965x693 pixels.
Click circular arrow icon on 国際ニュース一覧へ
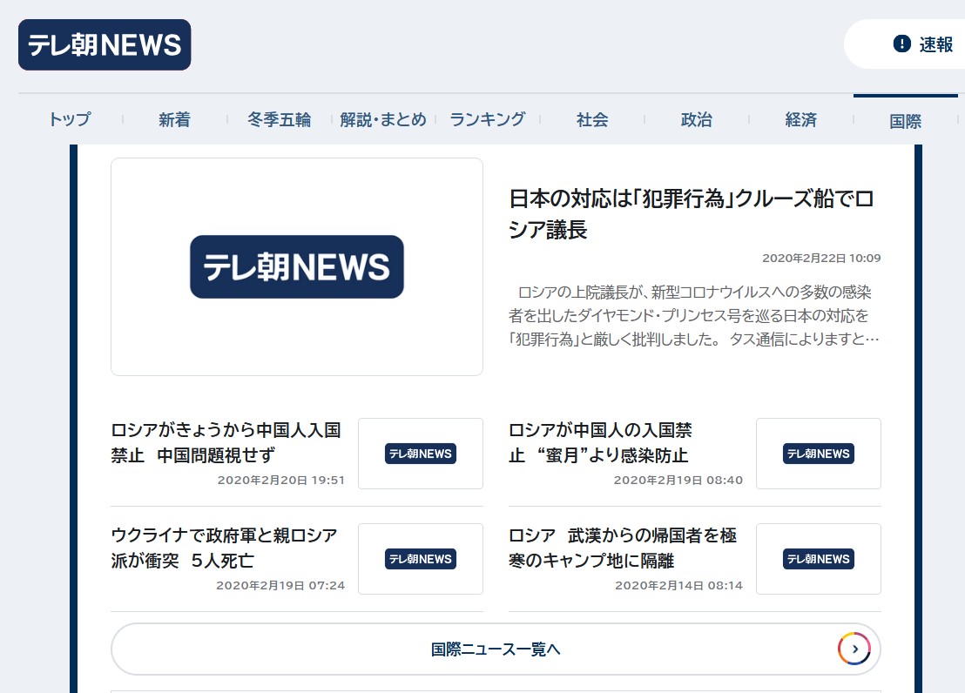(854, 649)
